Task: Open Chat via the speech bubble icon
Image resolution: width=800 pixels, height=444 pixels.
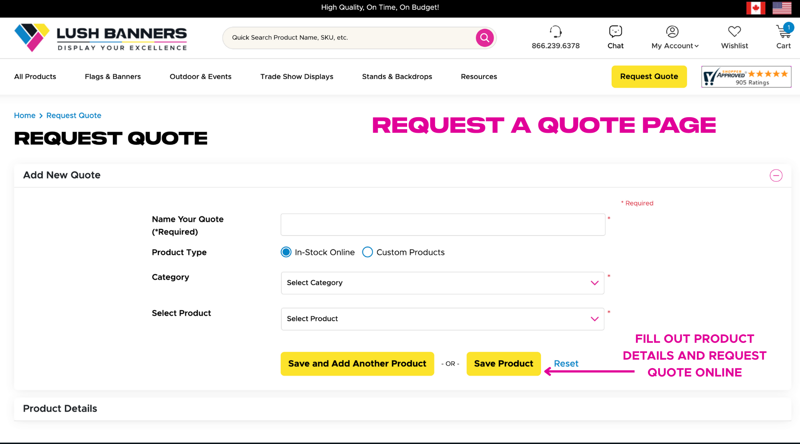Action: pos(615,32)
